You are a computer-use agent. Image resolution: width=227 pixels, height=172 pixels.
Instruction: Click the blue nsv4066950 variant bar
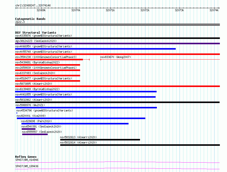[95, 49]
